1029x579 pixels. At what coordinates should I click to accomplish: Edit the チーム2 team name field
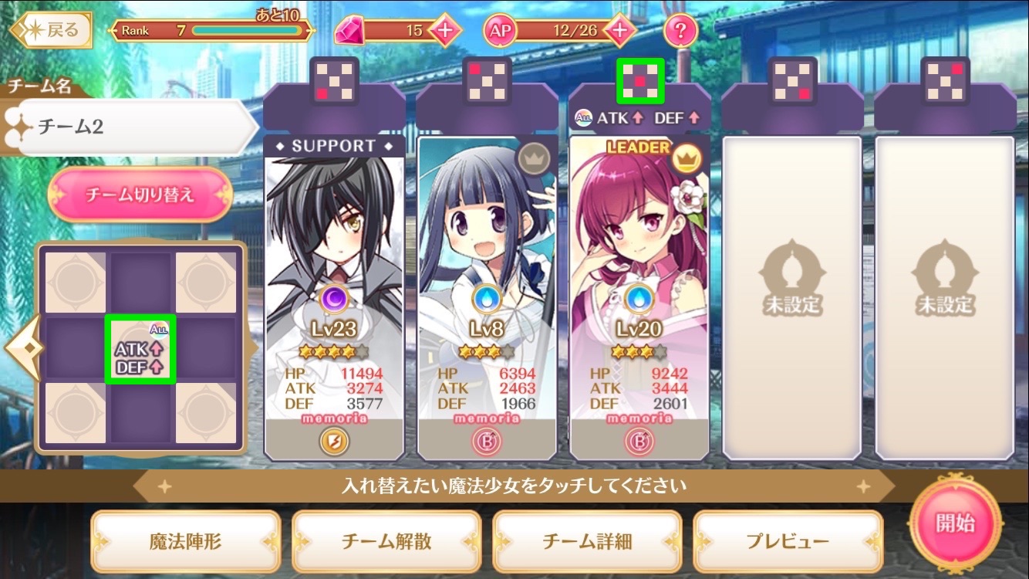coord(131,127)
